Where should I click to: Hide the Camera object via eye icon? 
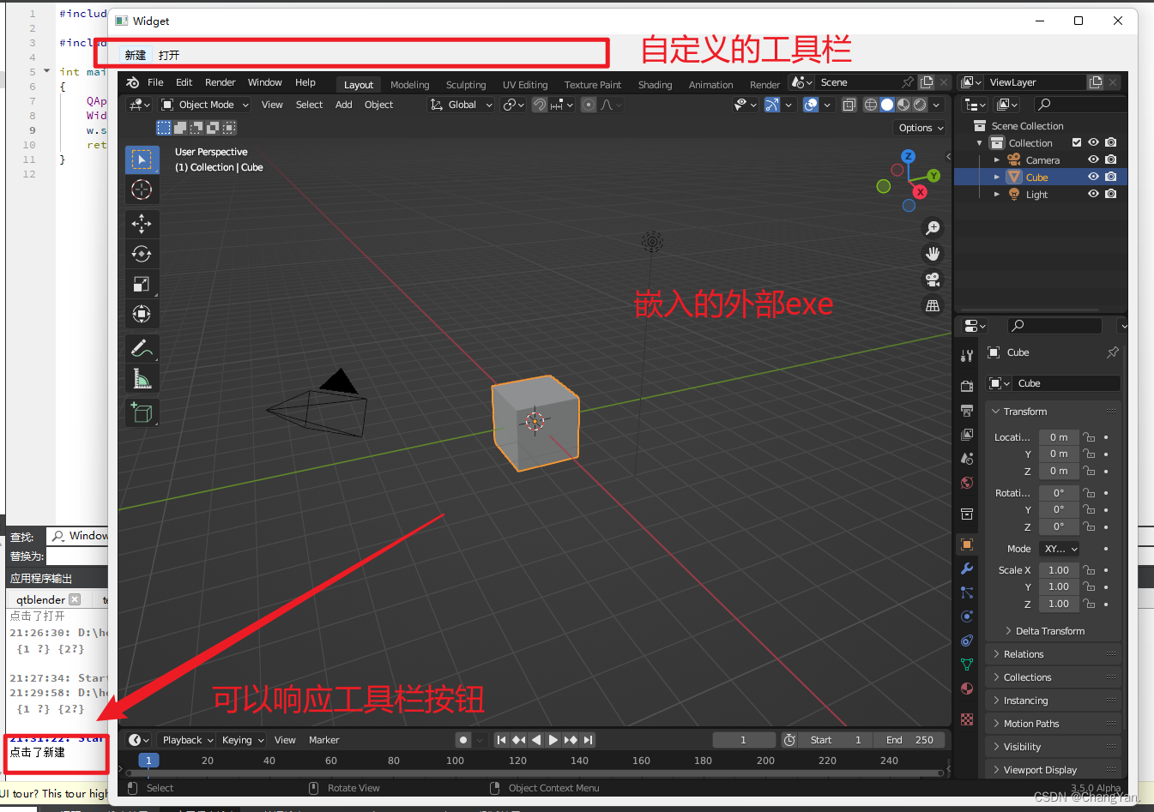[x=1093, y=159]
